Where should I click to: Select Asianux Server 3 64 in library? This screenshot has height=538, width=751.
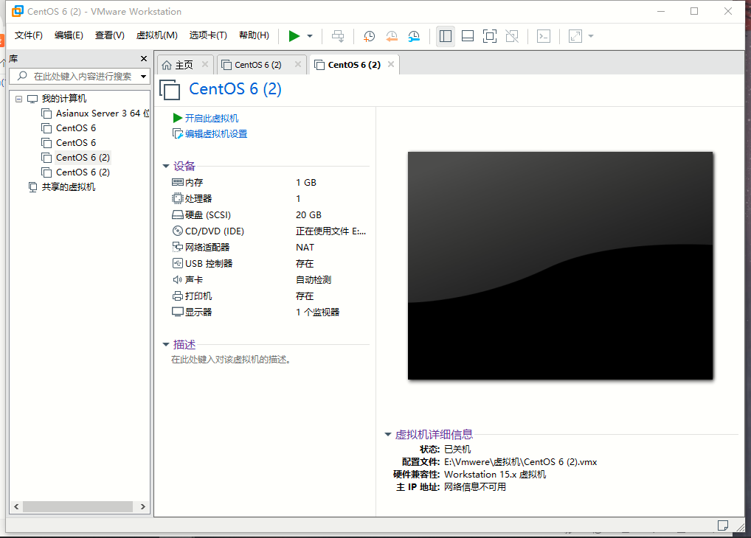pos(96,113)
